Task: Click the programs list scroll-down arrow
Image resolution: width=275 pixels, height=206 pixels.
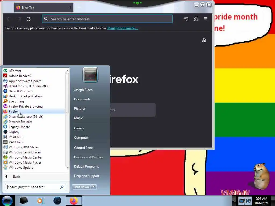Action: [x=67, y=168]
